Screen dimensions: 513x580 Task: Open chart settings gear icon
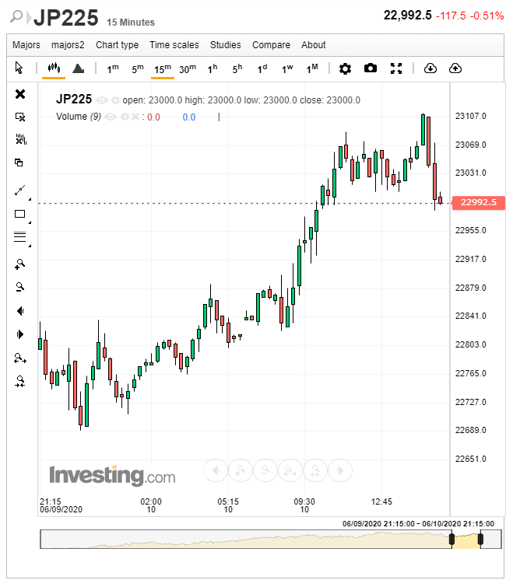coord(345,68)
